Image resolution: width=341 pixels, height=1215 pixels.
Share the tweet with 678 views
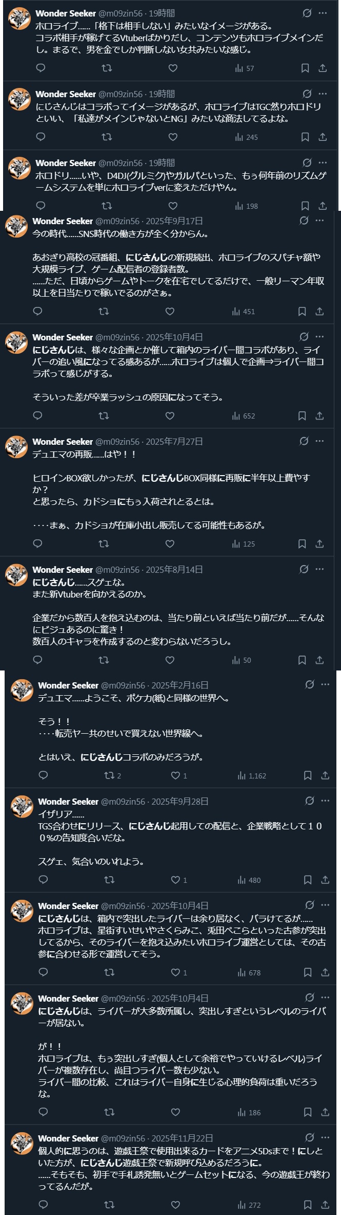325,972
